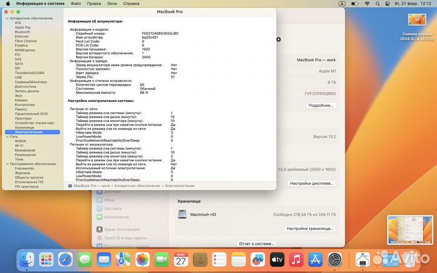Click the Подробнее... button
Screen dimensions: 437x273
coord(321,106)
